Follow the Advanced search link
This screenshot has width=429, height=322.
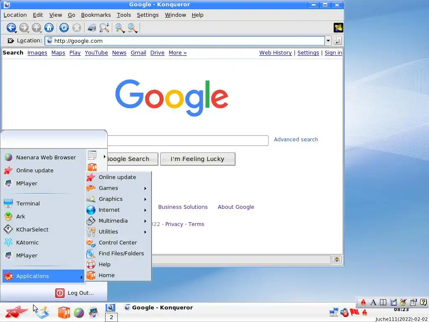296,139
